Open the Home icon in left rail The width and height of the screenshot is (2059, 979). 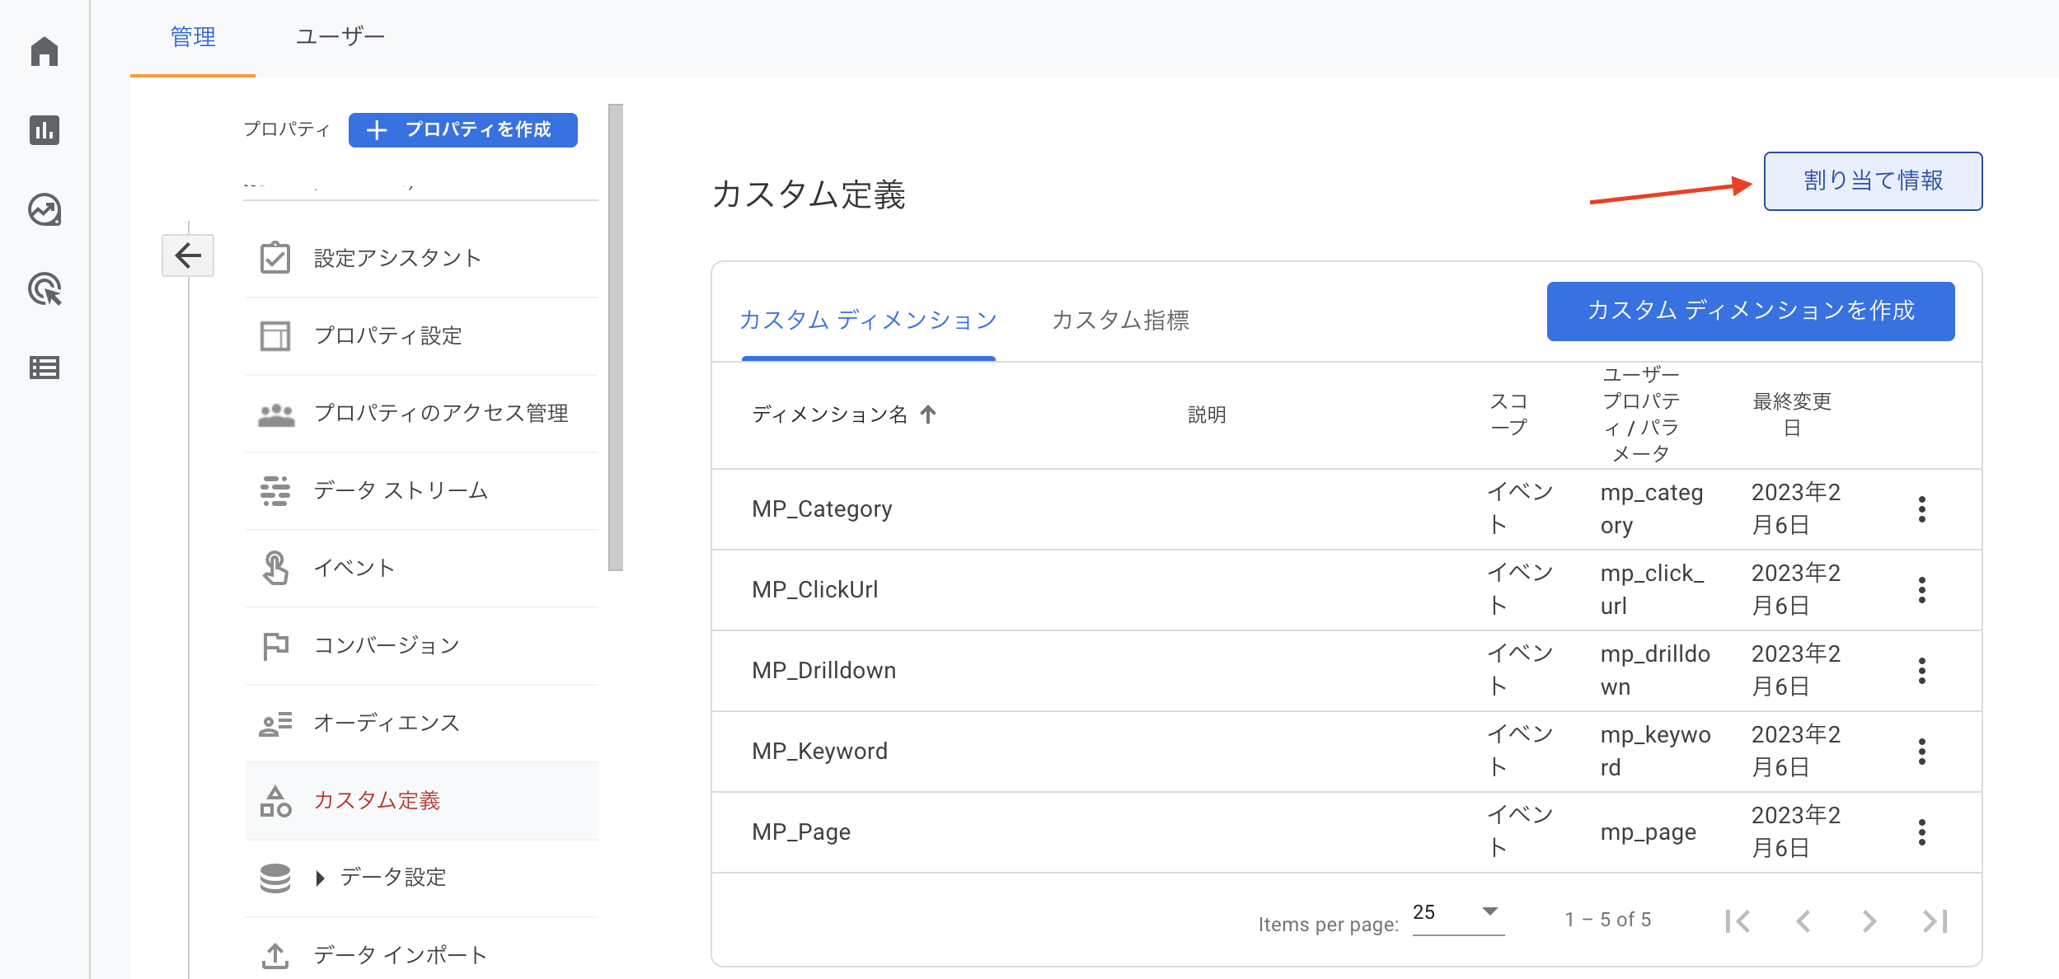(x=45, y=51)
